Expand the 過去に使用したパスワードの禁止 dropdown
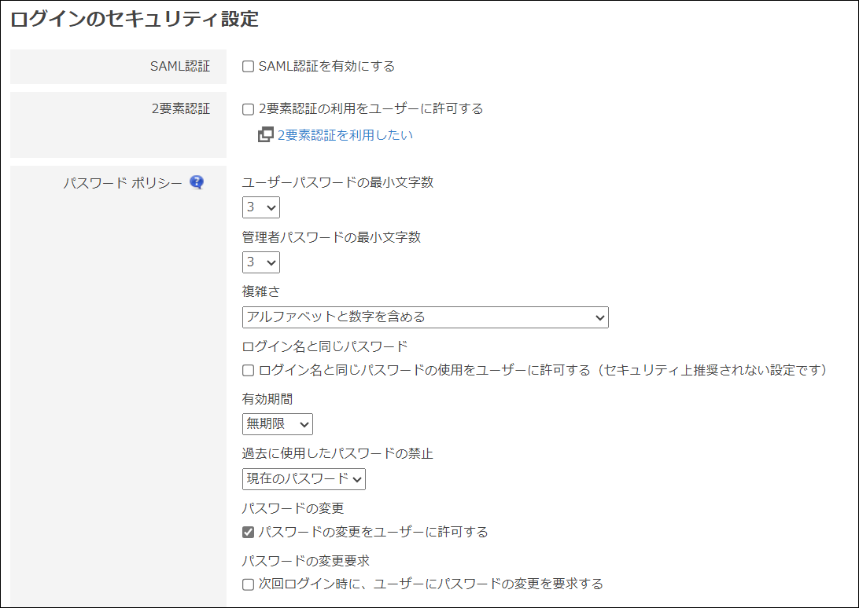Image resolution: width=859 pixels, height=608 pixels. (x=304, y=479)
